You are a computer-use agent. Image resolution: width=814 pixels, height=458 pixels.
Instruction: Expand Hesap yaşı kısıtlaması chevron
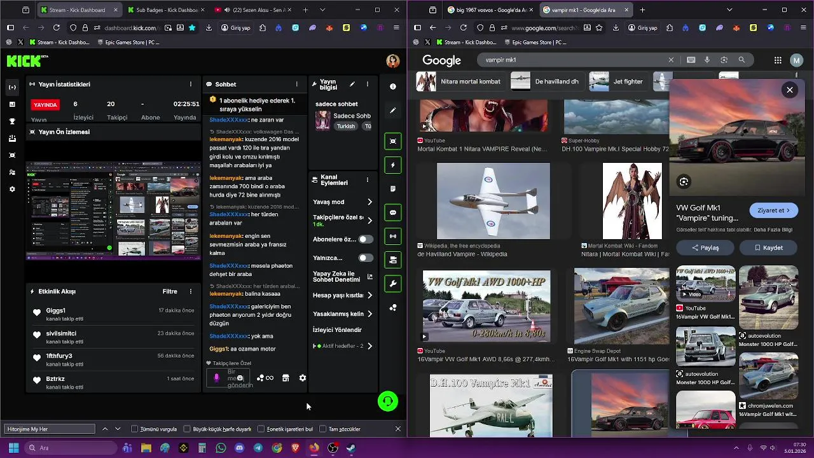pyautogui.click(x=369, y=295)
